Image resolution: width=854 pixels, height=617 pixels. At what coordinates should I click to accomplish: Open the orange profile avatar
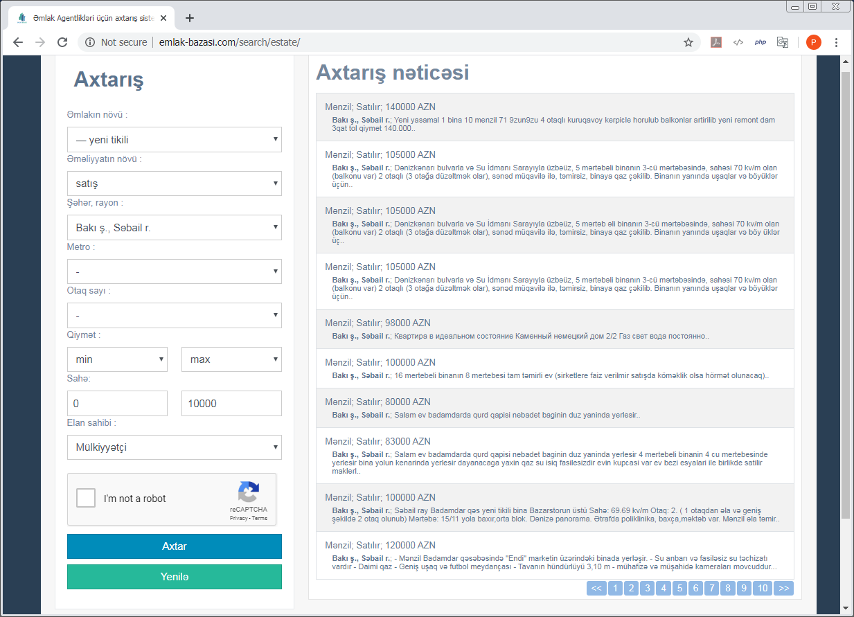click(814, 42)
